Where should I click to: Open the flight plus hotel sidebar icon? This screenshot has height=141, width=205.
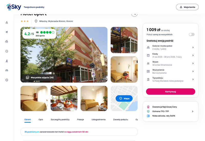[x=7, y=23]
